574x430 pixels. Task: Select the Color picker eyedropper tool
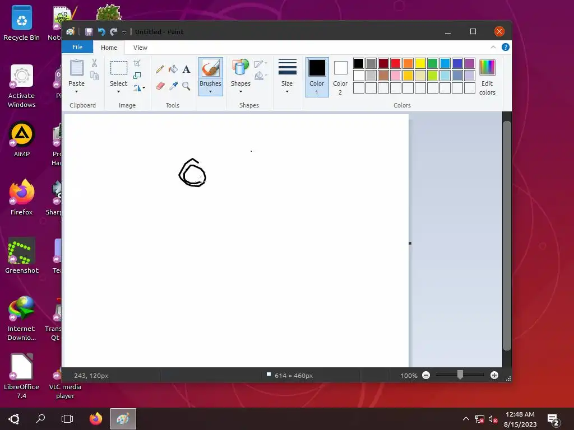[x=173, y=86]
